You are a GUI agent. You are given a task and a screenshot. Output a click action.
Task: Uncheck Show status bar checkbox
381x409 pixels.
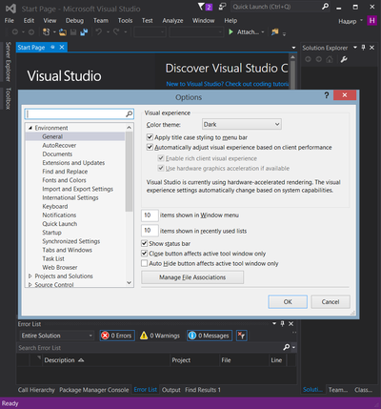click(x=144, y=243)
